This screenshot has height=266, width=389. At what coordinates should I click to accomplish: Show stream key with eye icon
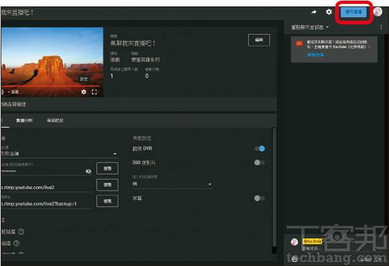(x=89, y=171)
